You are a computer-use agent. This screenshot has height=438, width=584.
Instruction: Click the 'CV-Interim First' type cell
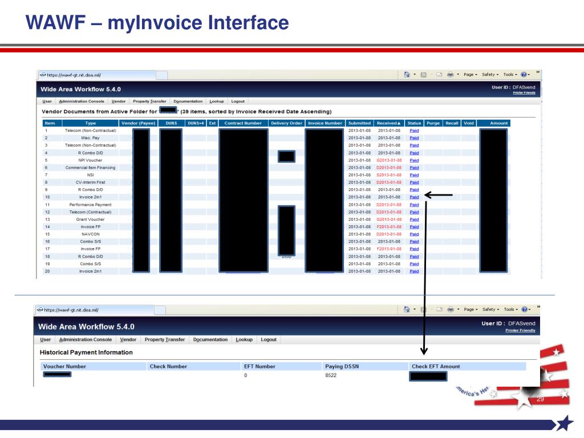coord(91,182)
